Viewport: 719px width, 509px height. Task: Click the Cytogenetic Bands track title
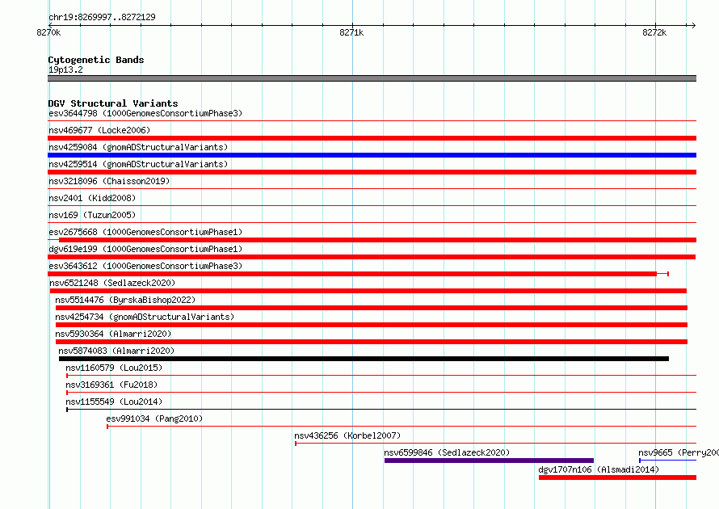tap(96, 60)
